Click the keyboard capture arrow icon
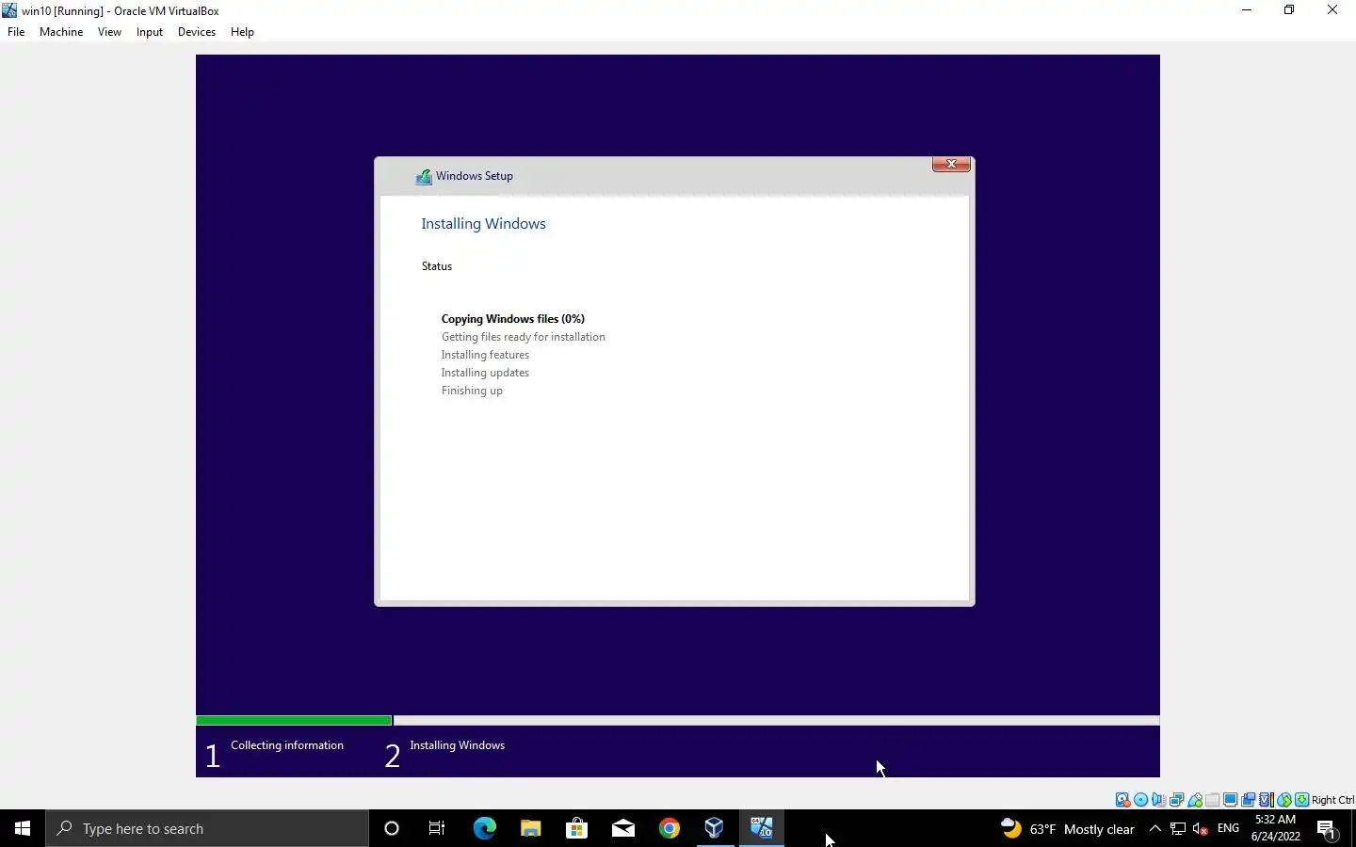1356x847 pixels. click(1302, 800)
